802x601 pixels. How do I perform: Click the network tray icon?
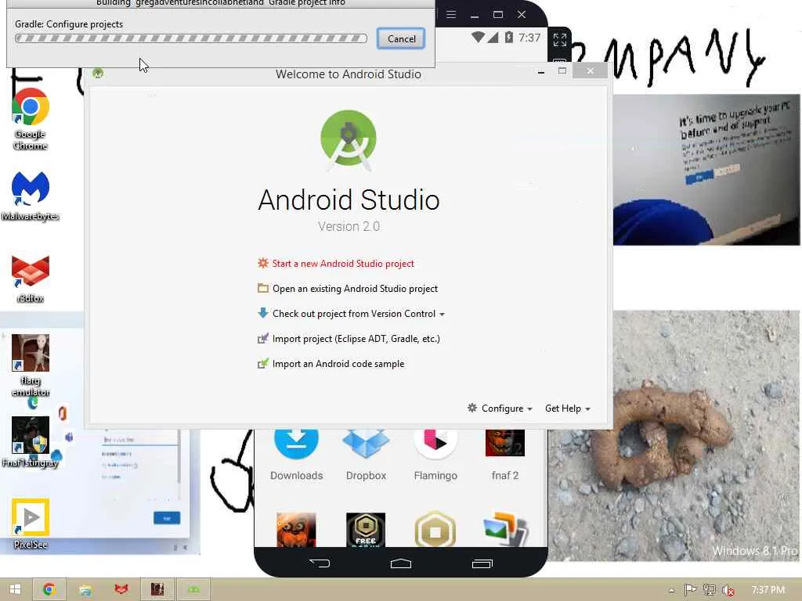coord(710,590)
